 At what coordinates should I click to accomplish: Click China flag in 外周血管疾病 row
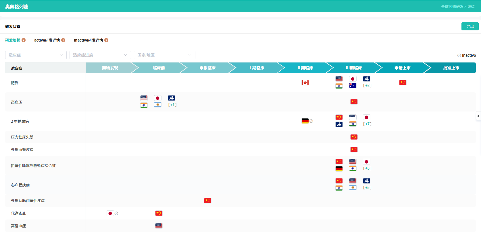click(354, 150)
